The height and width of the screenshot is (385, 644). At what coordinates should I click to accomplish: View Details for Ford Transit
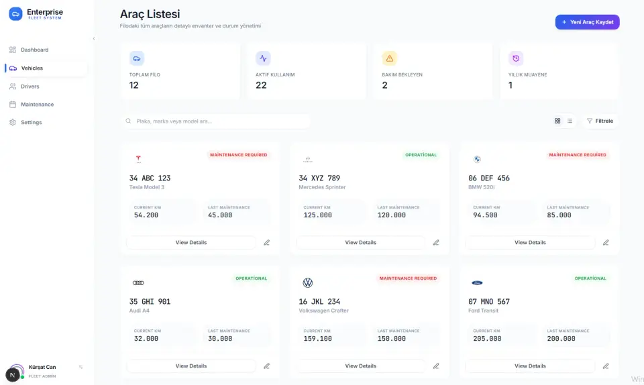[x=530, y=366]
